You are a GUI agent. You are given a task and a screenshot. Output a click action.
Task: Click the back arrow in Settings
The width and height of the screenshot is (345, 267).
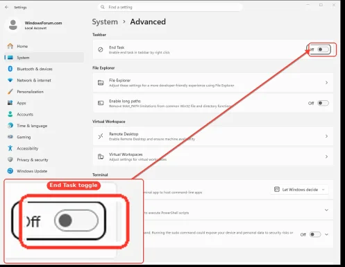[x=6, y=7]
